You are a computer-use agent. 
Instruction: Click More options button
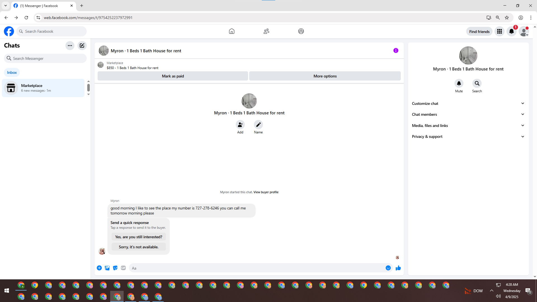(x=325, y=76)
